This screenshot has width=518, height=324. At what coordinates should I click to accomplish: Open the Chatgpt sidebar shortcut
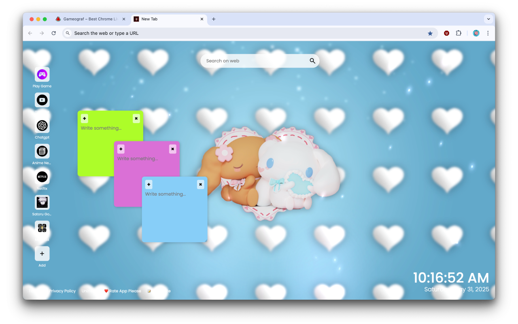(x=42, y=126)
